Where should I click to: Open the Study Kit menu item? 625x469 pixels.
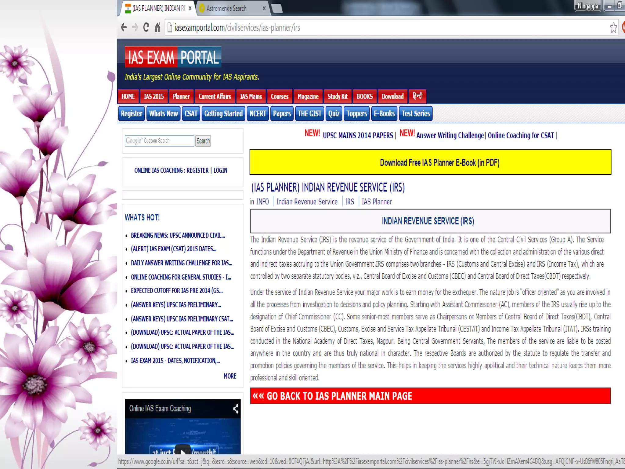[338, 96]
